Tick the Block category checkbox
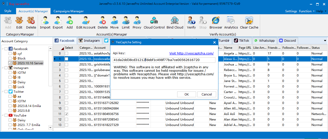The height and width of the screenshot is (139, 328). 10,58
